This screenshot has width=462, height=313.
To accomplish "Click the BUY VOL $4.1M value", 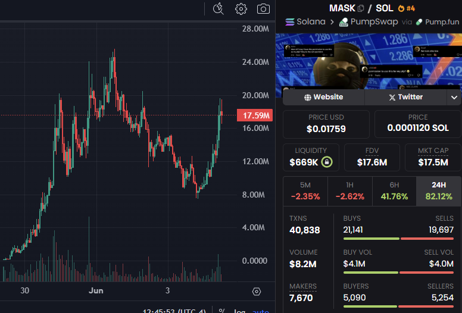I will 354,264.
